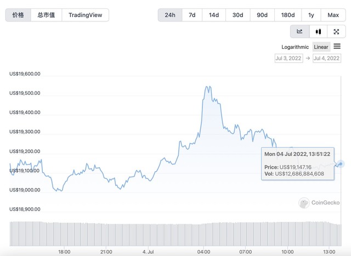The image size is (351, 256).
Task: Enable Logarithmic scale
Action: 296,47
